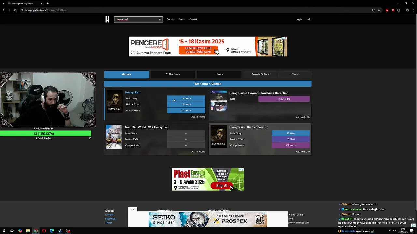Go back in the browser
Viewport: 417px width, 234px height.
pyautogui.click(x=4, y=10)
